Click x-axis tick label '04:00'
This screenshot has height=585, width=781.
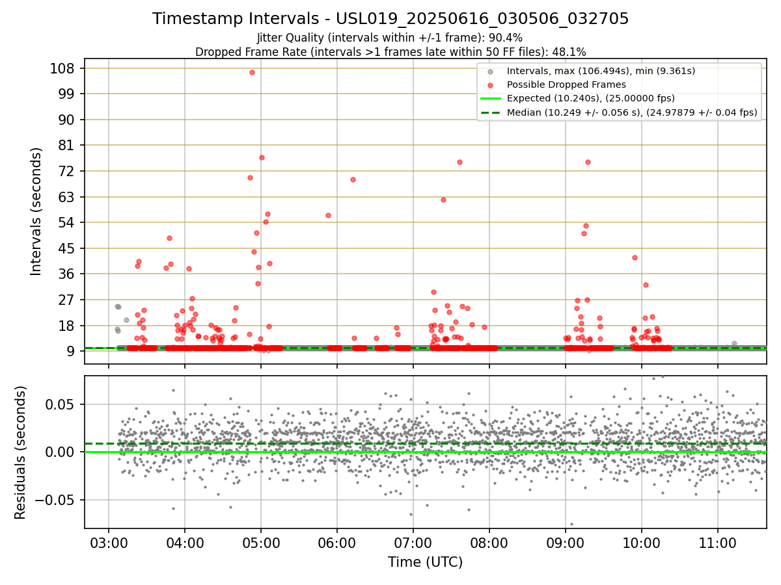(x=184, y=542)
